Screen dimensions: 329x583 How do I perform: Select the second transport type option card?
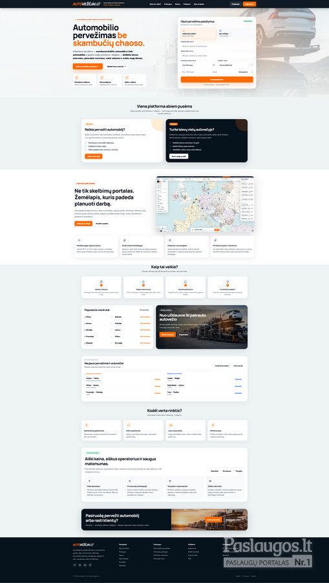(235, 33)
